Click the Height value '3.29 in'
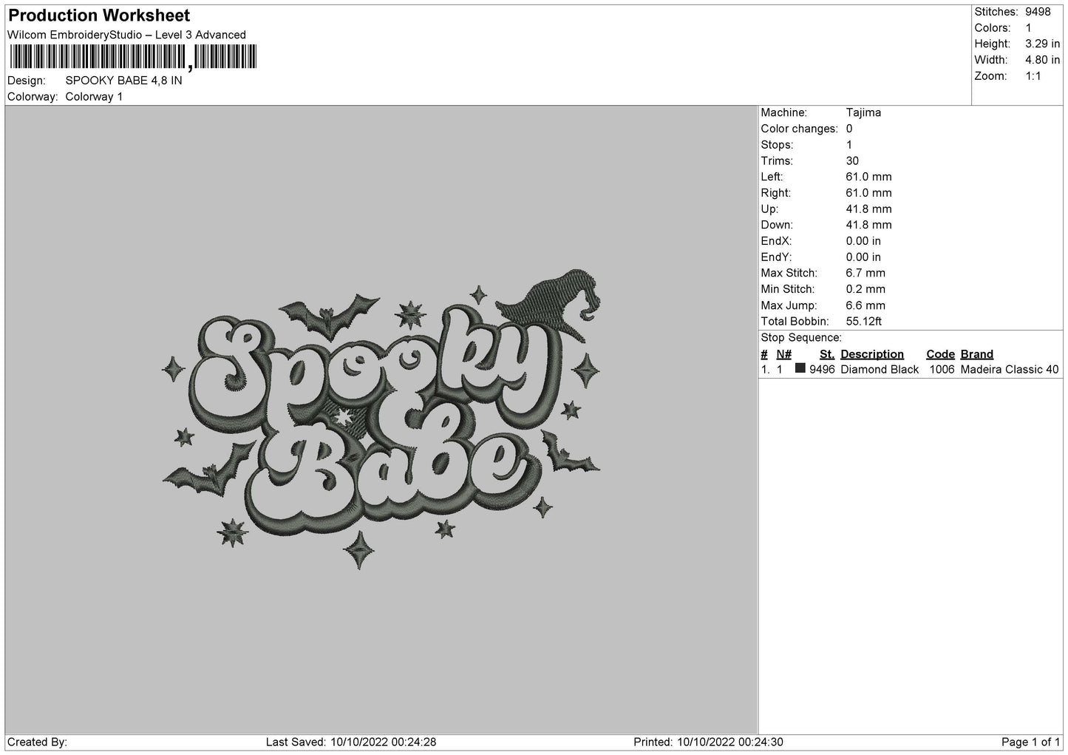The width and height of the screenshot is (1068, 755). pos(1042,44)
